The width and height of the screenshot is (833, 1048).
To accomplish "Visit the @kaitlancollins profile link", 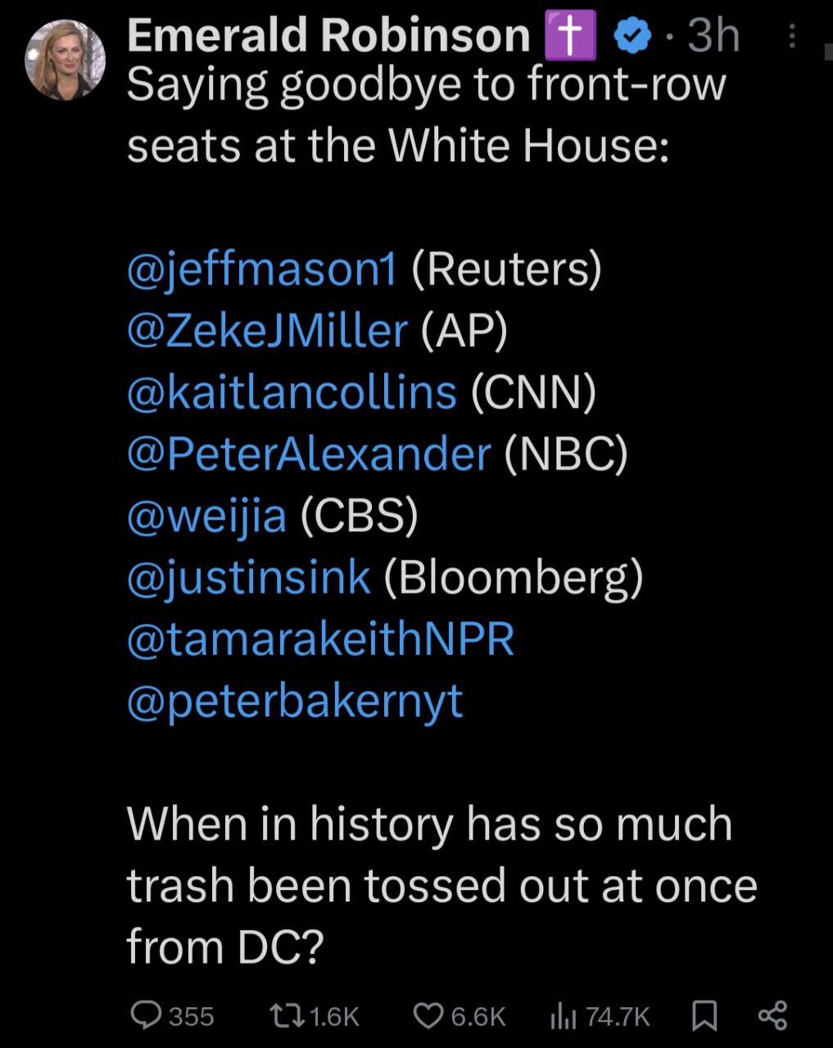I will 292,391.
